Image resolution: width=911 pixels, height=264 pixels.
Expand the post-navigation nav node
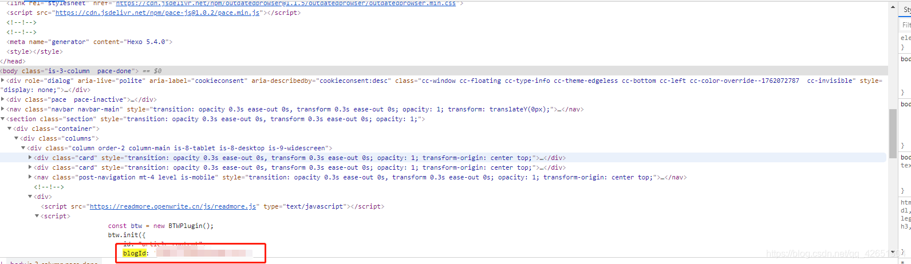coord(30,177)
